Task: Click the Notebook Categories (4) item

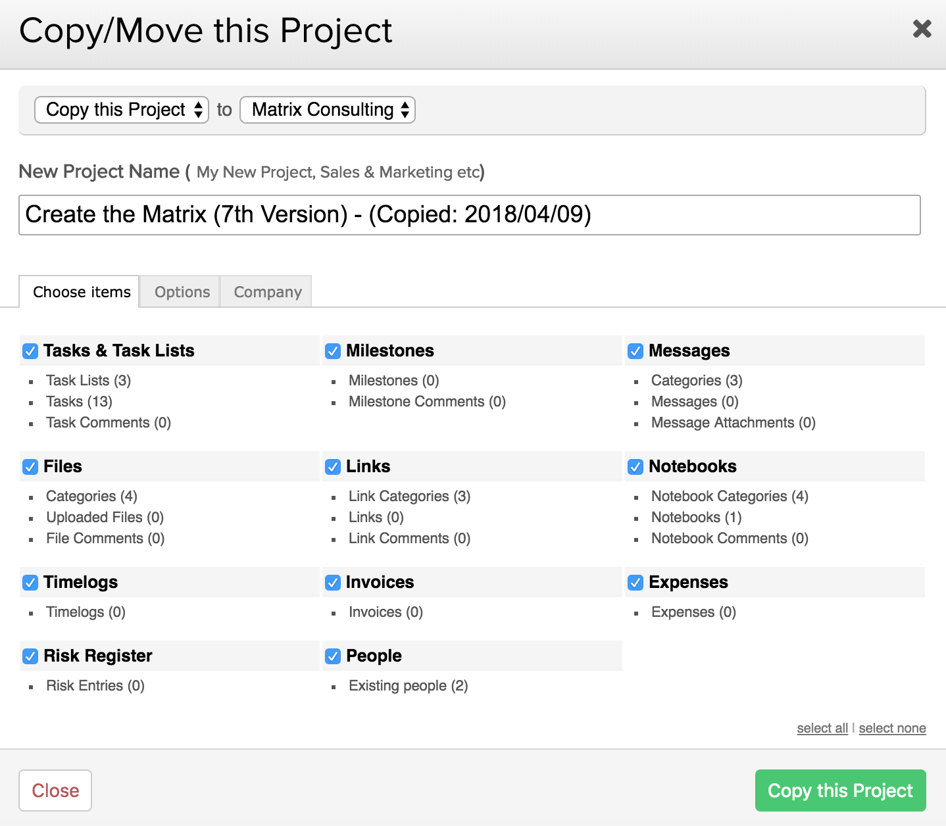Action: pyautogui.click(x=730, y=496)
